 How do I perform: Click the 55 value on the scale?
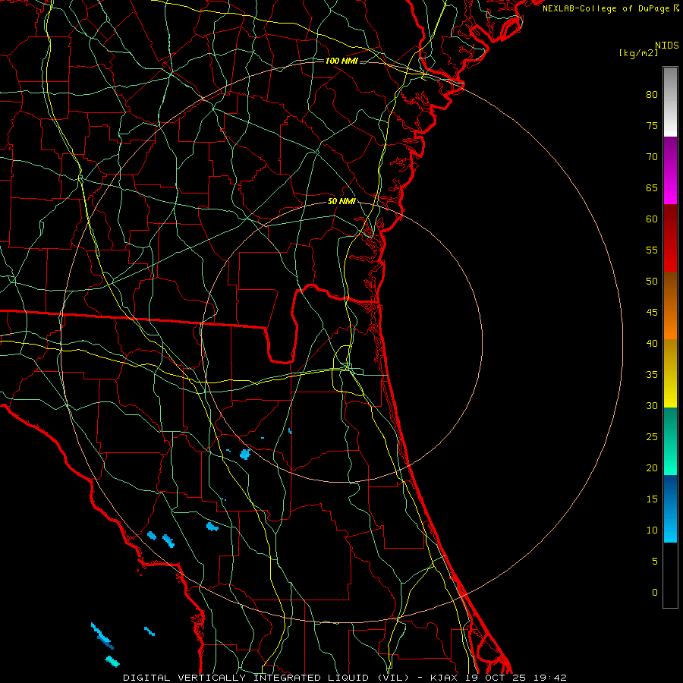(x=652, y=250)
